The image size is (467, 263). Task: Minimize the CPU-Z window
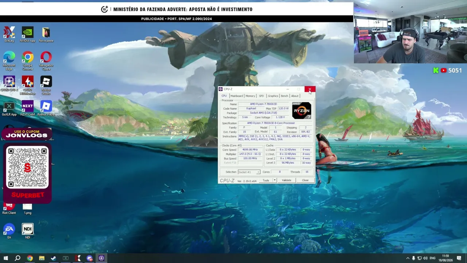(x=287, y=89)
